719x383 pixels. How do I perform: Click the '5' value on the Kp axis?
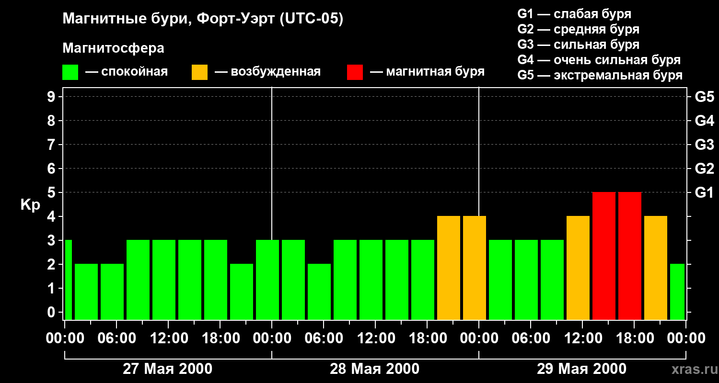pos(52,192)
